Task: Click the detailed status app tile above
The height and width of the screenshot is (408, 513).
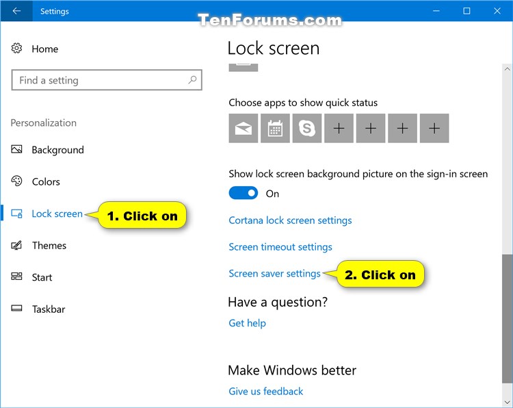Action: click(x=244, y=67)
